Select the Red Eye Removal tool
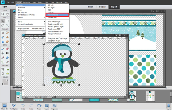Viewport: 172px width, 110px height. tap(3, 33)
